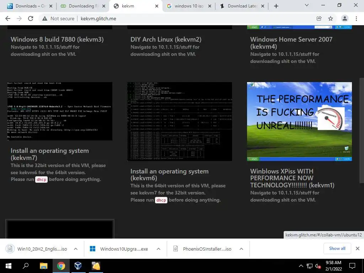Click the dhcp tag under kekvm7
Screen dimensions: 364x273
tap(41, 180)
